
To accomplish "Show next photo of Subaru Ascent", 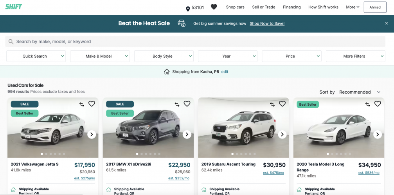I will click(282, 135).
